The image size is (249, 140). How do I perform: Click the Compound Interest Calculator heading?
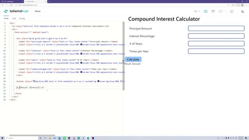[164, 19]
